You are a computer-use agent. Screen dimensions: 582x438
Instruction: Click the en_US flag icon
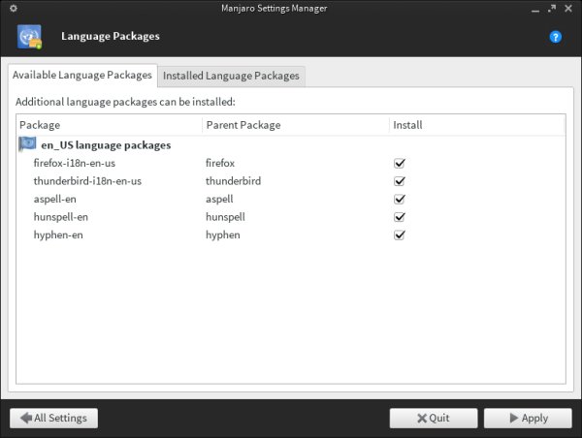point(28,144)
